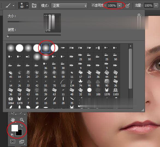The height and width of the screenshot is (147, 160).
Task: Select the brush labeled 48
Action: coord(72,92)
